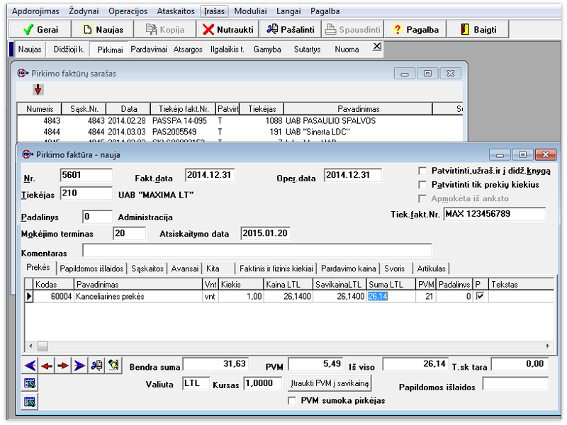Click the Tiekėjas field containing 210
Screen dimensions: 567x425
(86, 193)
